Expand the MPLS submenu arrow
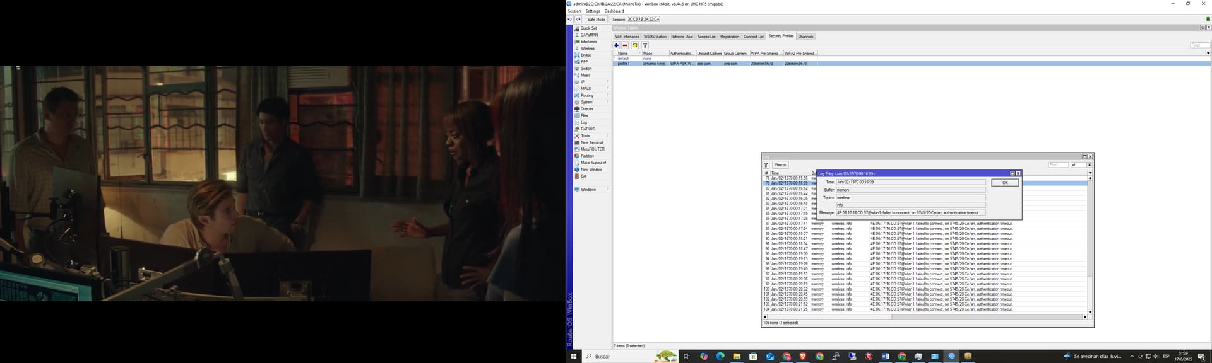Image resolution: width=1212 pixels, height=363 pixels. [607, 89]
